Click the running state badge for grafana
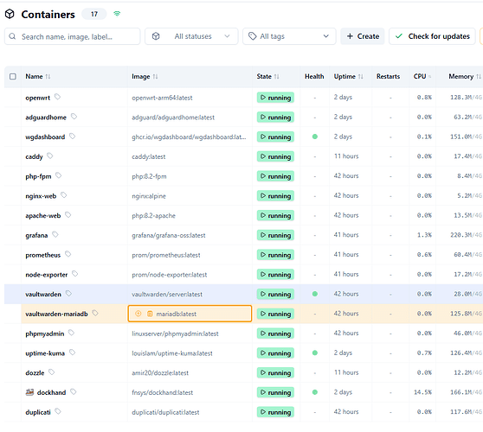The width and height of the screenshot is (483, 432). pyautogui.click(x=275, y=235)
